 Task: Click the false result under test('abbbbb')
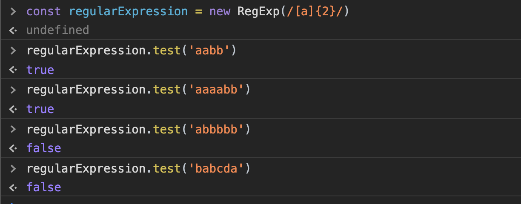click(x=43, y=148)
